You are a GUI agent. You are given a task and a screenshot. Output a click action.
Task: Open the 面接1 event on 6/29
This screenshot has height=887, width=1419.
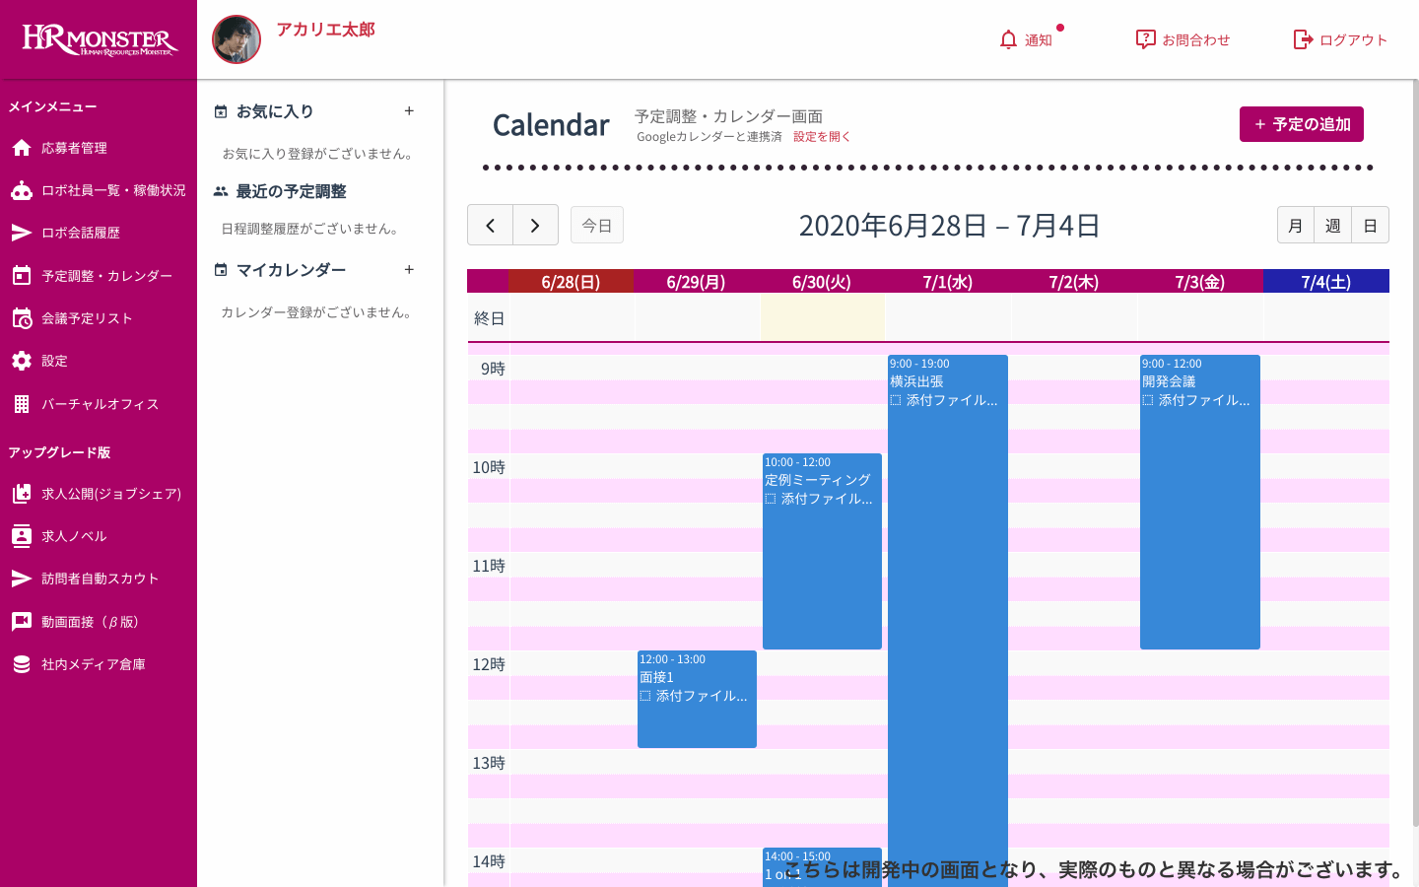tap(697, 699)
